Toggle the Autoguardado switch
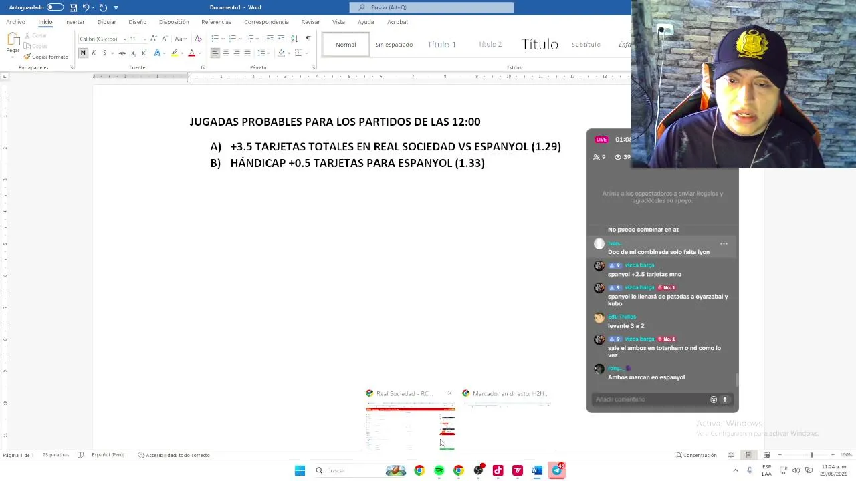 click(55, 7)
